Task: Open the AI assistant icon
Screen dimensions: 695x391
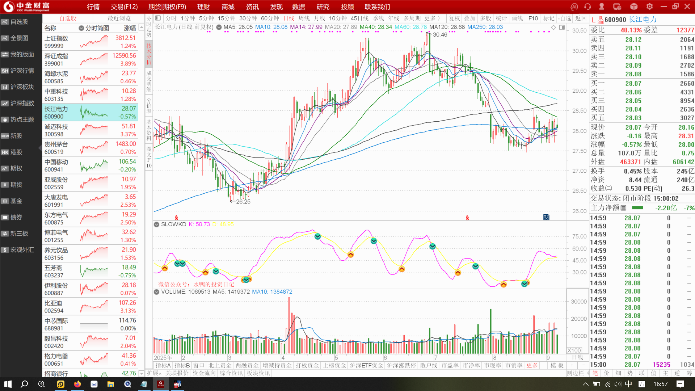Action: pos(574,7)
